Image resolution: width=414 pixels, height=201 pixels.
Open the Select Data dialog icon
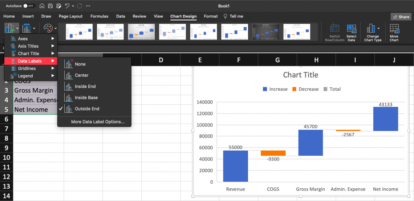pos(351,29)
